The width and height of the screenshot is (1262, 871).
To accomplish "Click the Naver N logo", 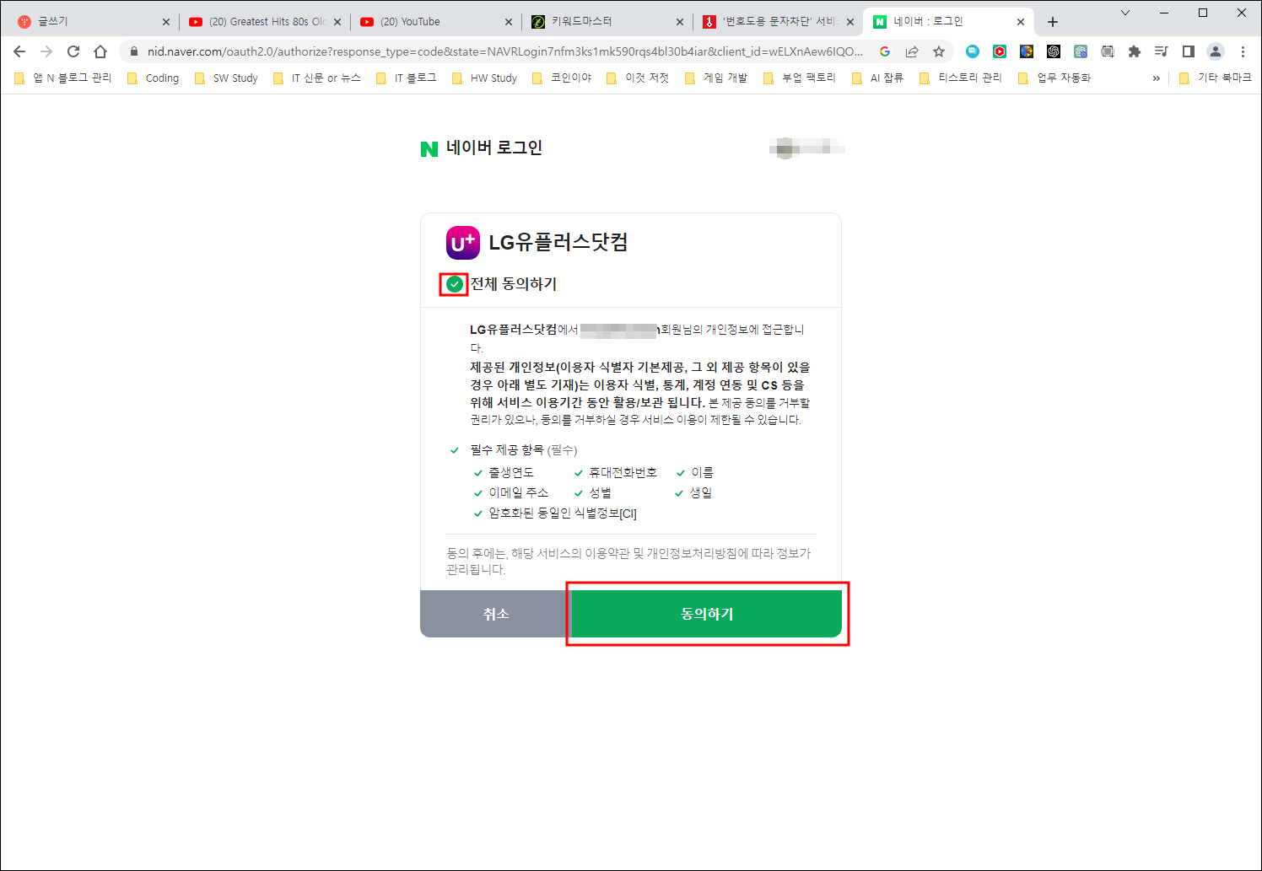I will click(429, 149).
